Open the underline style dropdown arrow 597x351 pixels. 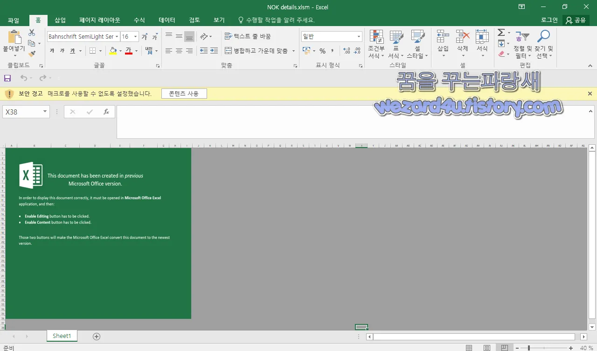pyautogui.click(x=80, y=51)
